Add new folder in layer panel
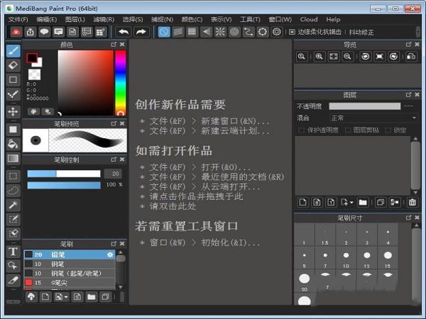 click(x=363, y=202)
